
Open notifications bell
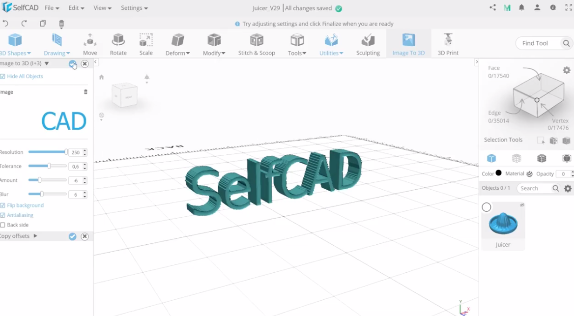[x=521, y=8]
